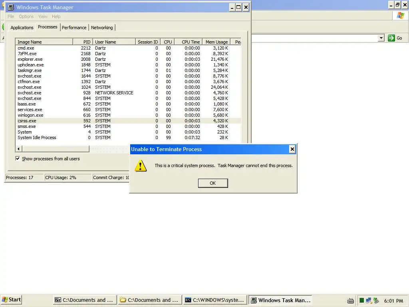
Task: Switch to the folder C:\Documents taskbar button
Action: click(150, 300)
